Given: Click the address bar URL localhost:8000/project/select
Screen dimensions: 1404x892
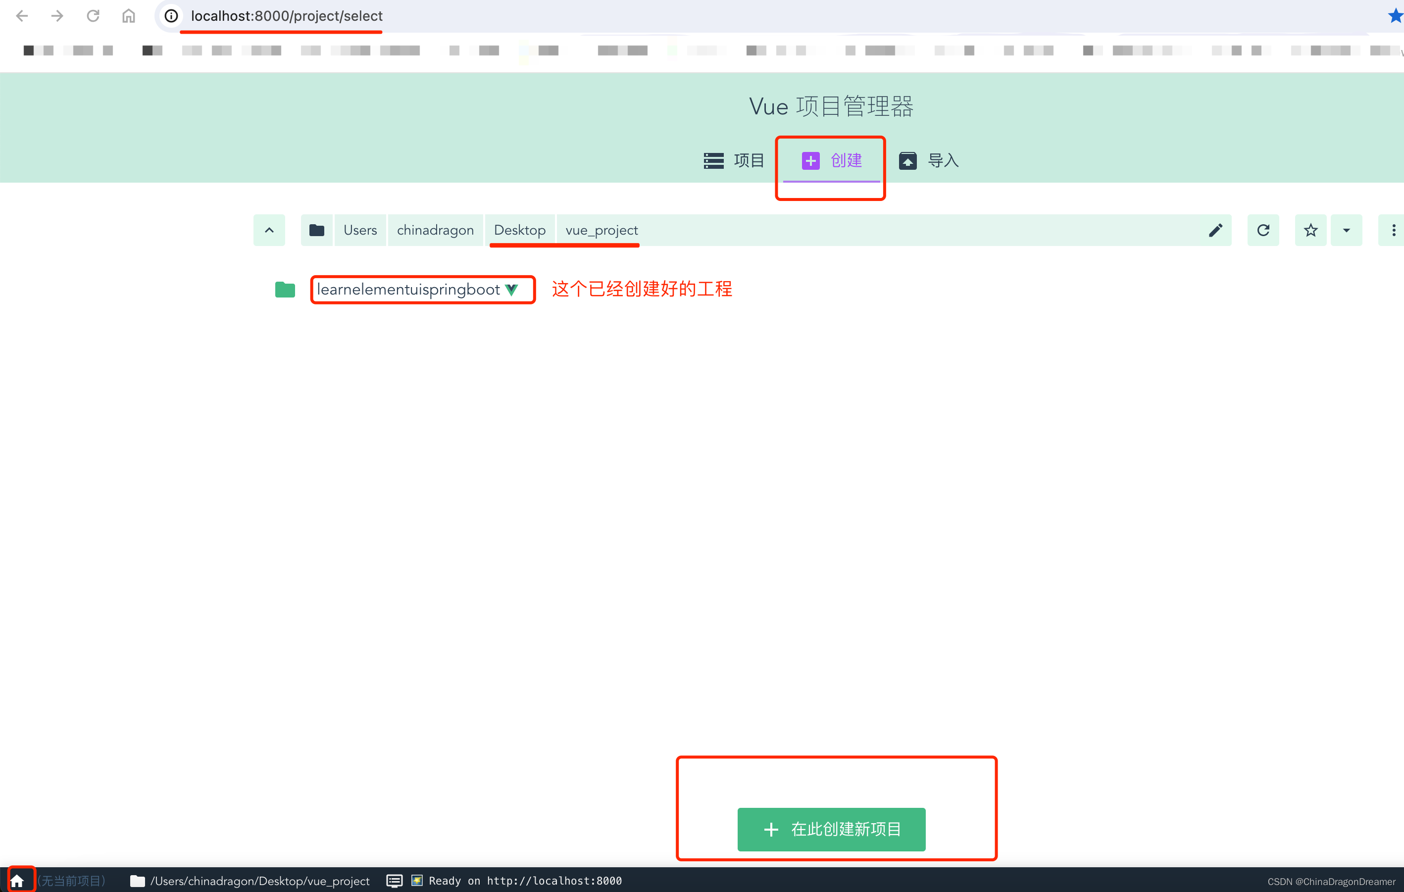Looking at the screenshot, I should (x=286, y=16).
